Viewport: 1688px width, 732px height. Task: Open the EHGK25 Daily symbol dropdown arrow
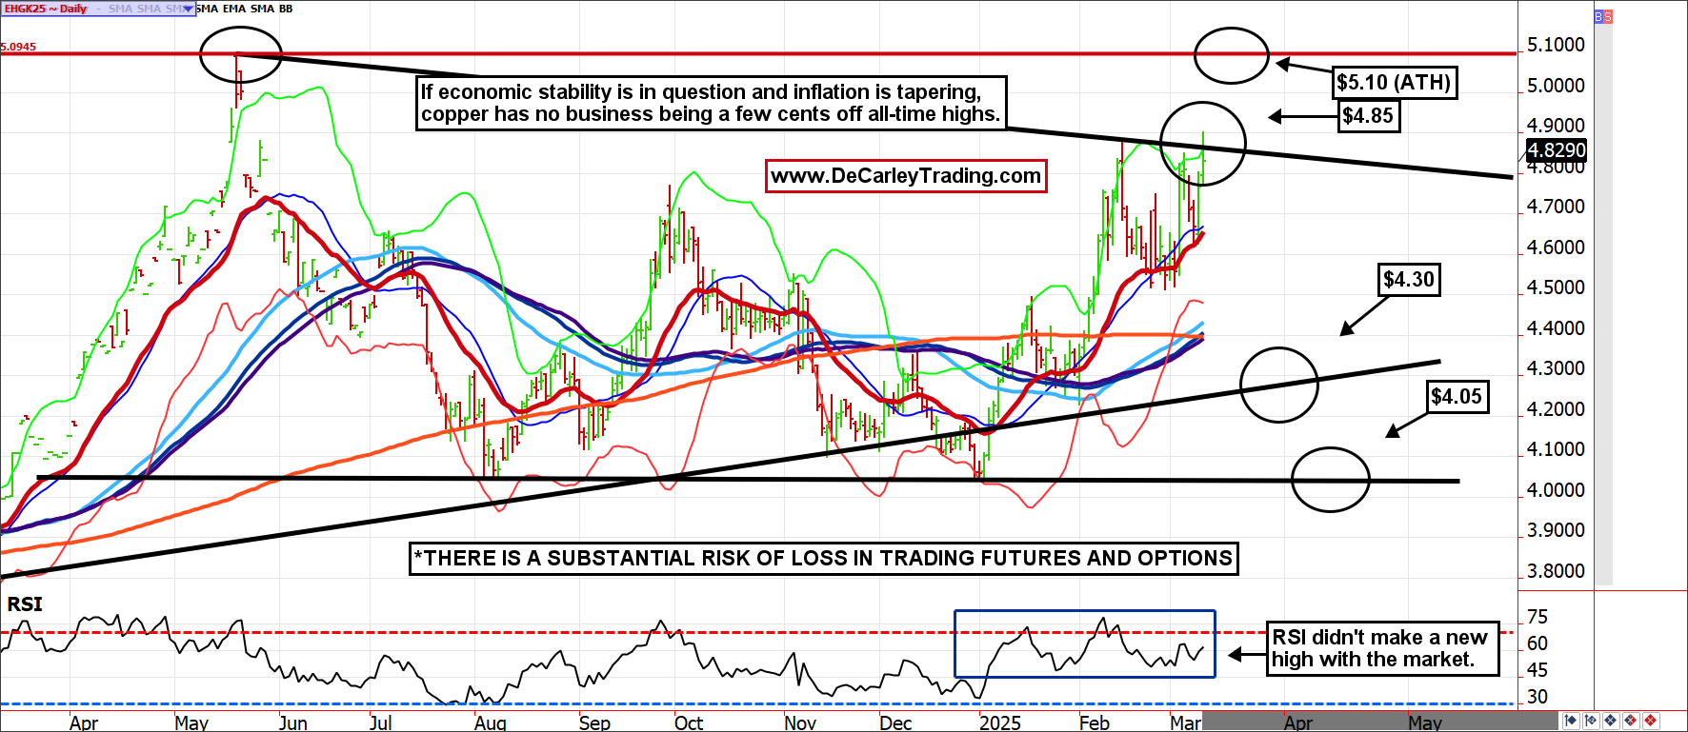(x=189, y=9)
